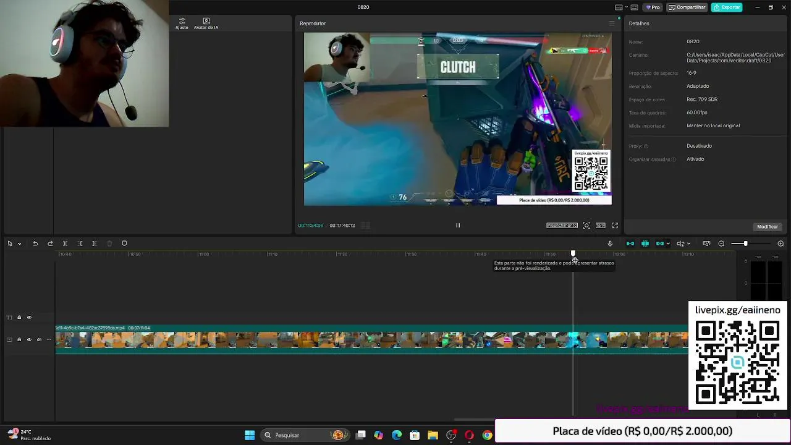The height and width of the screenshot is (445, 791).
Task: Delete left portion with trim-left tool
Action: point(80,244)
